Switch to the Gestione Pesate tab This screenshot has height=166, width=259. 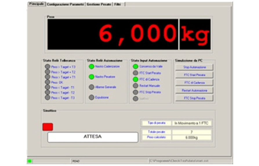pyautogui.click(x=99, y=4)
